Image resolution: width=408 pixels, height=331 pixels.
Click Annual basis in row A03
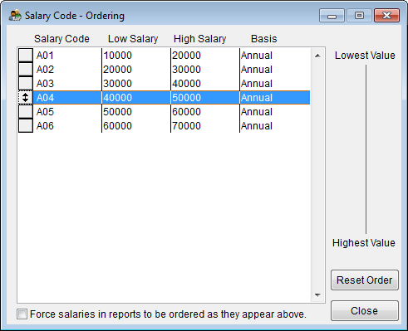coord(275,84)
